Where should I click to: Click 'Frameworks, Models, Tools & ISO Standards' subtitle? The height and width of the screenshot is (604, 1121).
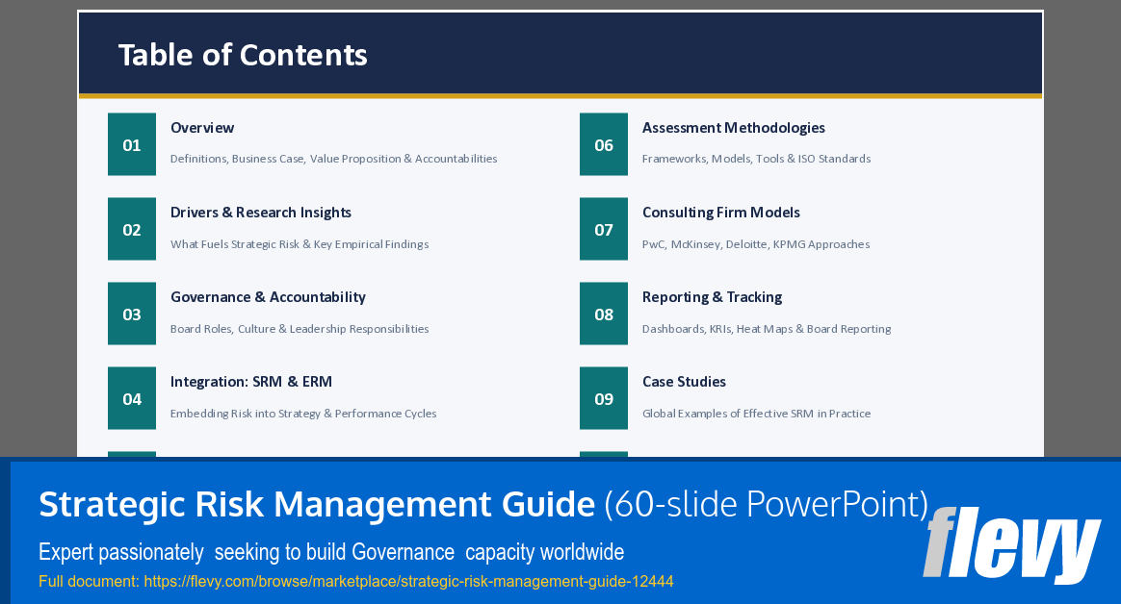[x=756, y=159]
